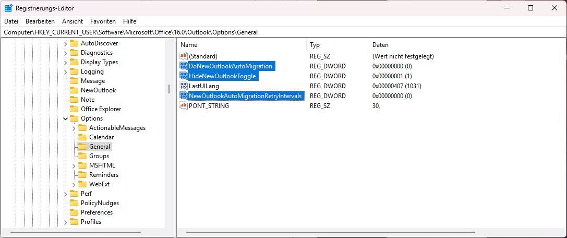Click the DWORD icon beside HideNewOutlookToggle
This screenshot has height=238, width=567.
click(183, 76)
